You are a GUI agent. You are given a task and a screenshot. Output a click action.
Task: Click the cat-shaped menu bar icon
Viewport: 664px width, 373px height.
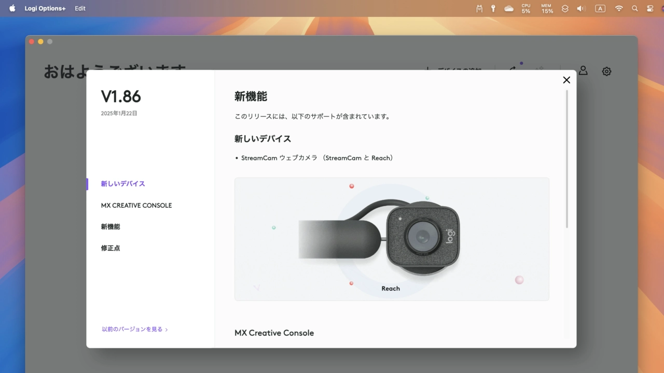click(x=479, y=8)
